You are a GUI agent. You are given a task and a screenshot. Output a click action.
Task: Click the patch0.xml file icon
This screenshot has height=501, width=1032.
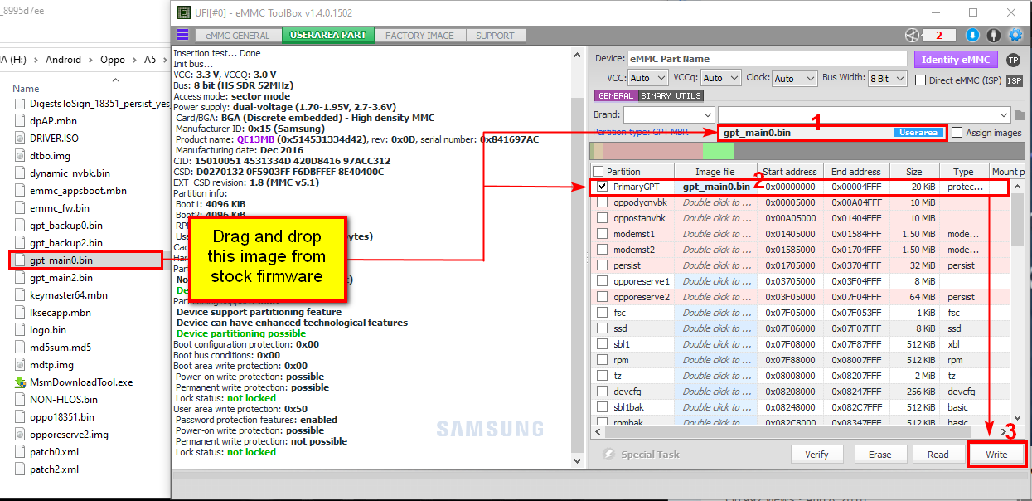pyautogui.click(x=20, y=452)
